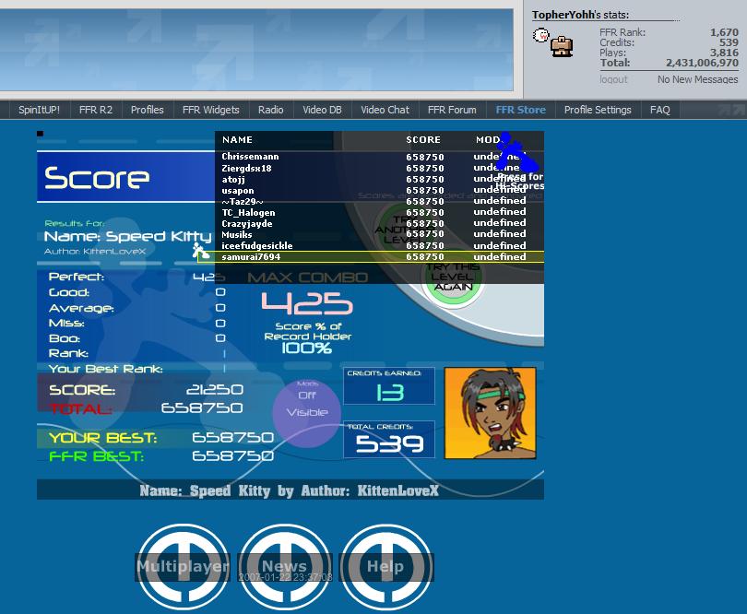Open the No New Messages link

click(697, 79)
